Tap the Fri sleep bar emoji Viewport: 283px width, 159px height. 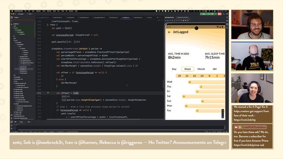(x=197, y=91)
